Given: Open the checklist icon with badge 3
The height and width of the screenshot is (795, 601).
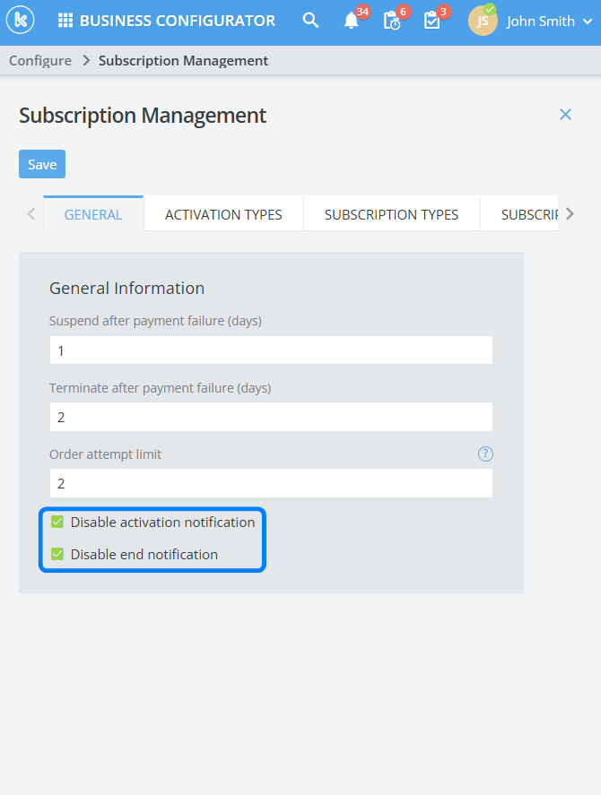Looking at the screenshot, I should (x=431, y=21).
